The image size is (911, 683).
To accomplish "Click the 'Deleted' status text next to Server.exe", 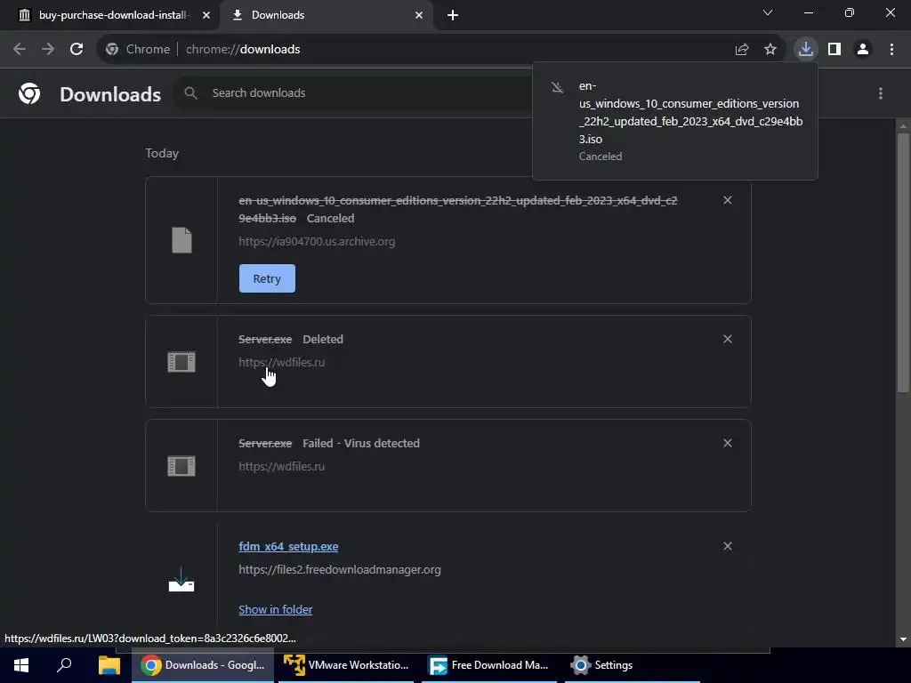I will [323, 339].
